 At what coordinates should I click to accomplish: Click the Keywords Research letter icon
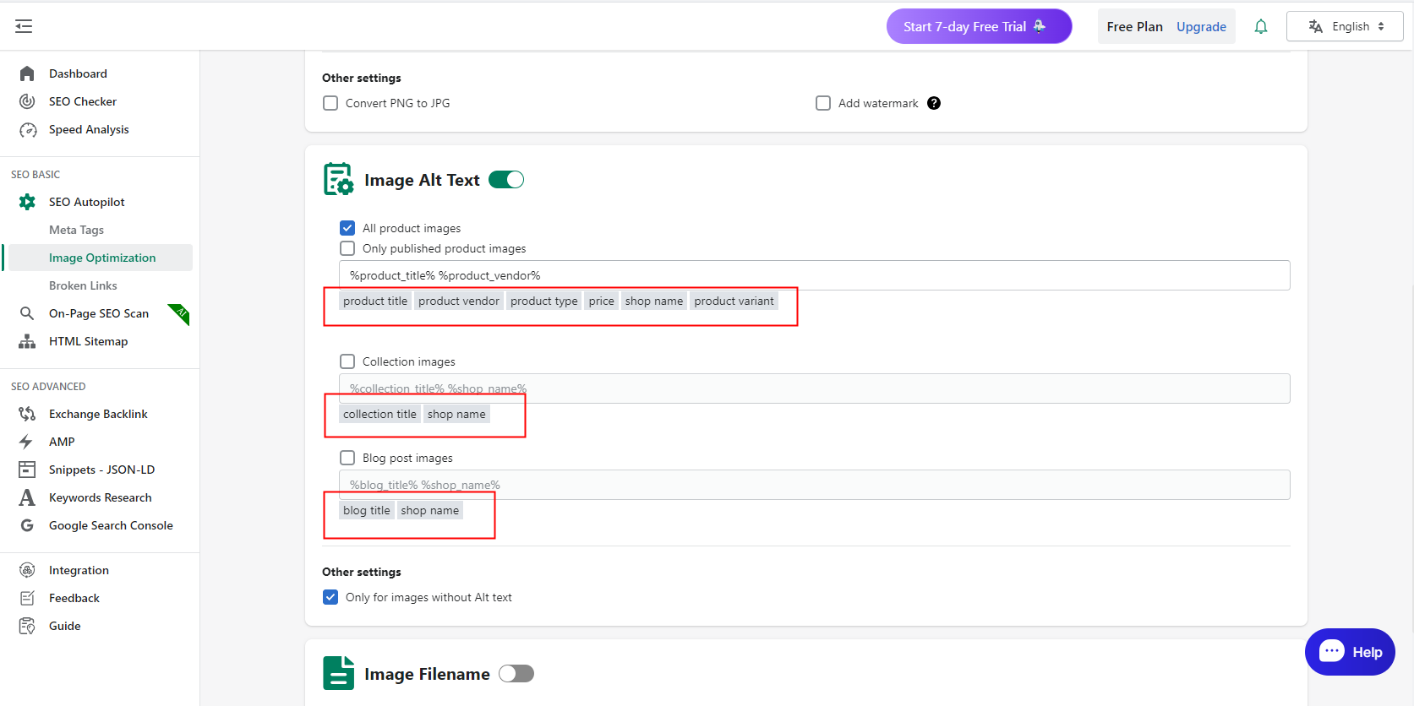27,497
